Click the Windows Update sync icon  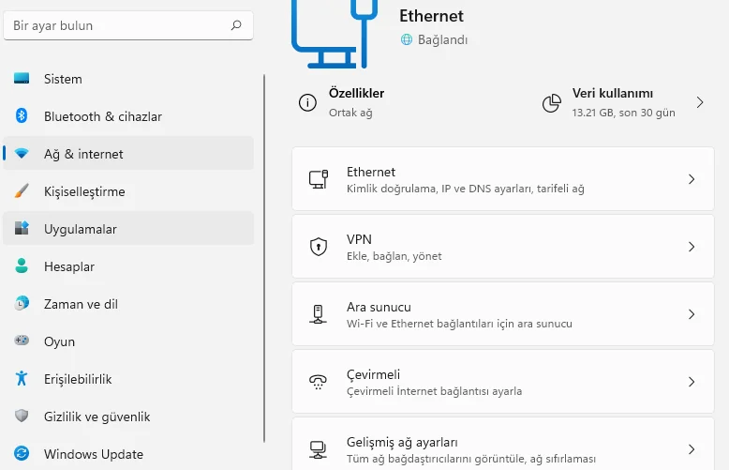point(22,453)
